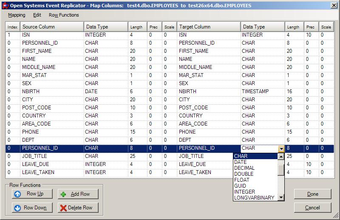
Task: Select LONGVARBINARY in the data type list
Action: point(255,198)
